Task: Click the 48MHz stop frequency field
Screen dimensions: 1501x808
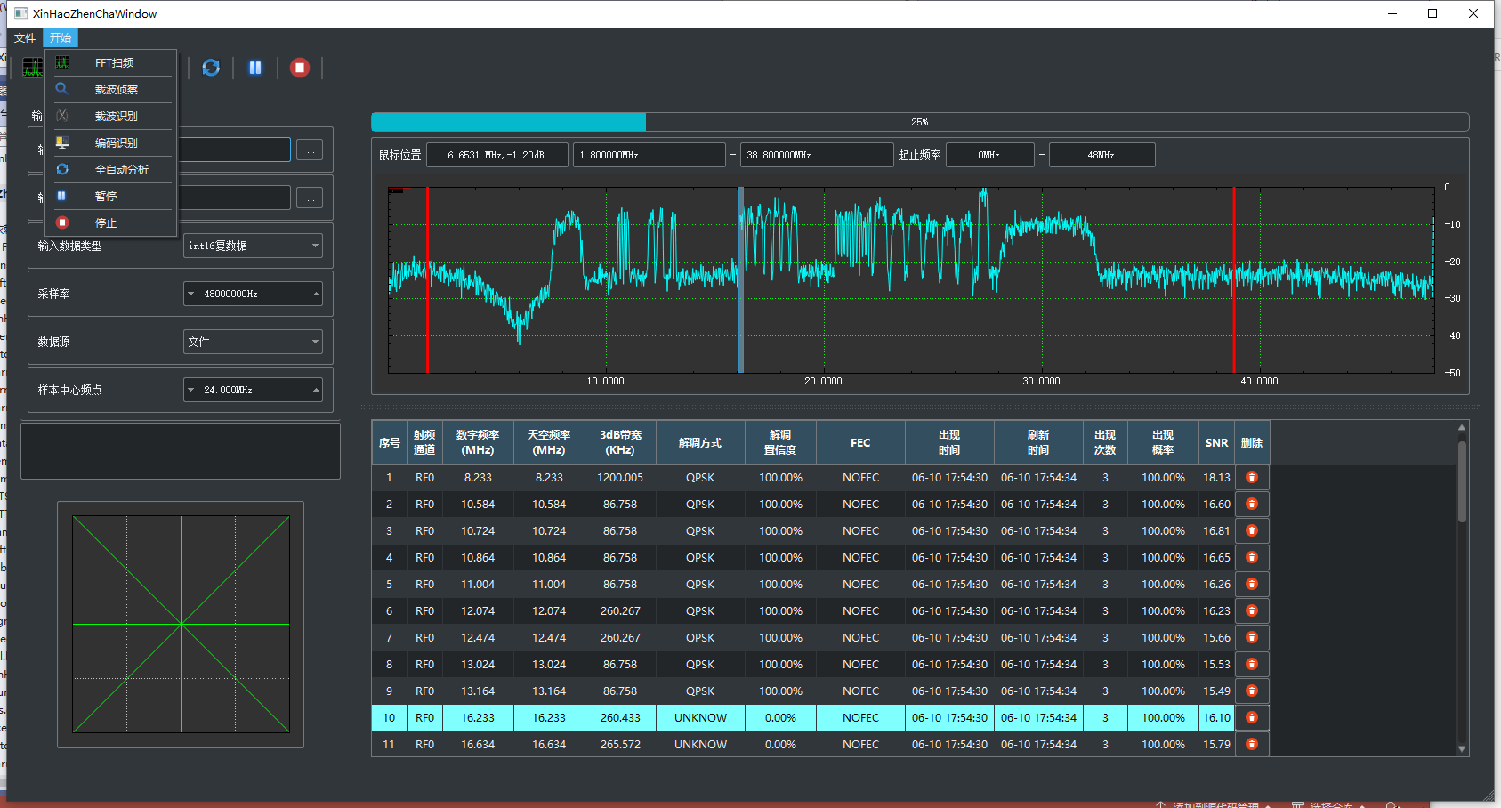Action: (x=1102, y=155)
